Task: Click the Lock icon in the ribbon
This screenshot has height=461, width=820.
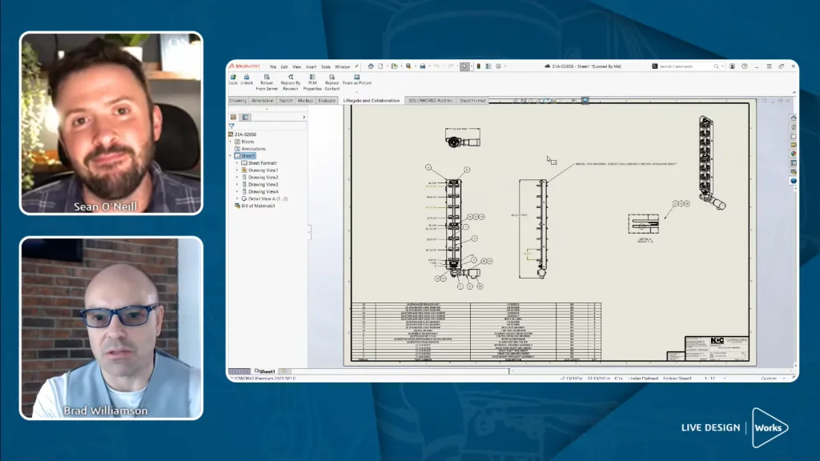Action: (233, 77)
